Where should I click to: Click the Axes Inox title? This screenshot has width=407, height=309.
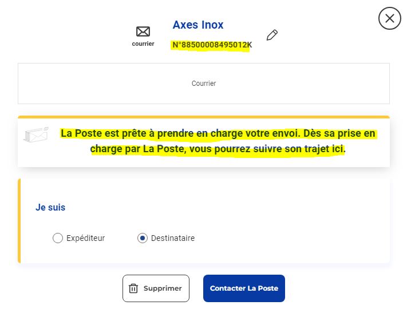[x=198, y=25]
